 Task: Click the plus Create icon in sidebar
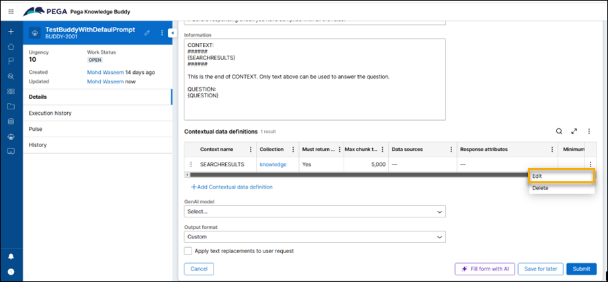(11, 32)
